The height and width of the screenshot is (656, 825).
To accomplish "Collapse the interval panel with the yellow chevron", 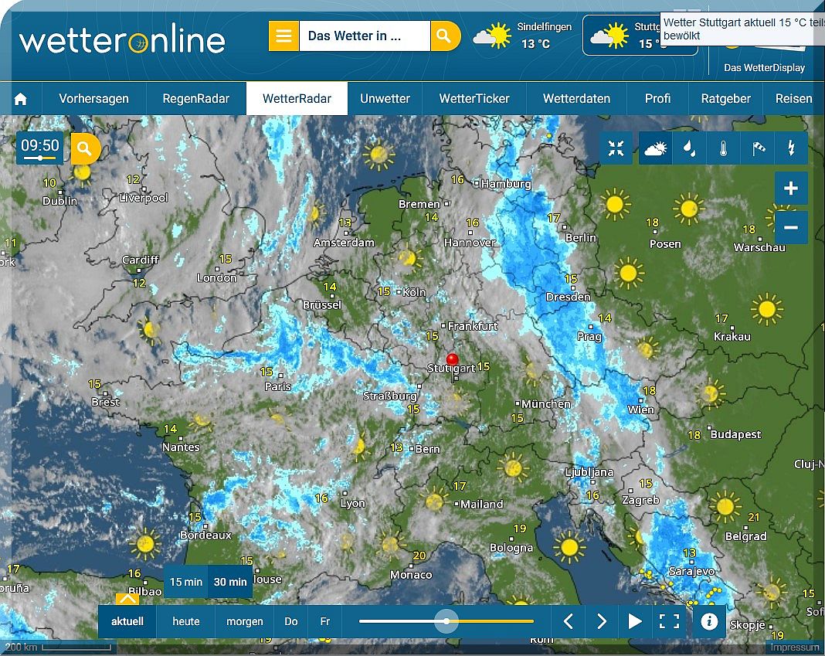I will click(x=127, y=599).
